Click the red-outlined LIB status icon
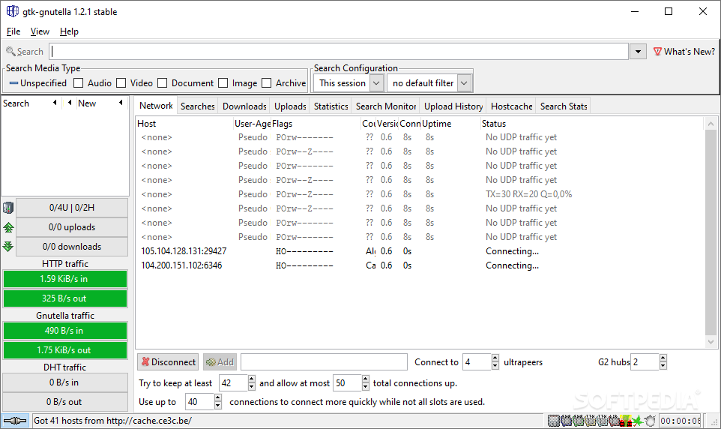Viewport: 721px width, 429px height. [614, 421]
